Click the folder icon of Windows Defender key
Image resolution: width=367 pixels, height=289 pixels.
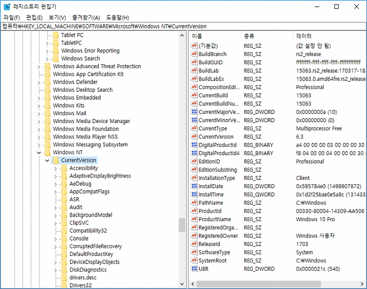47,82
